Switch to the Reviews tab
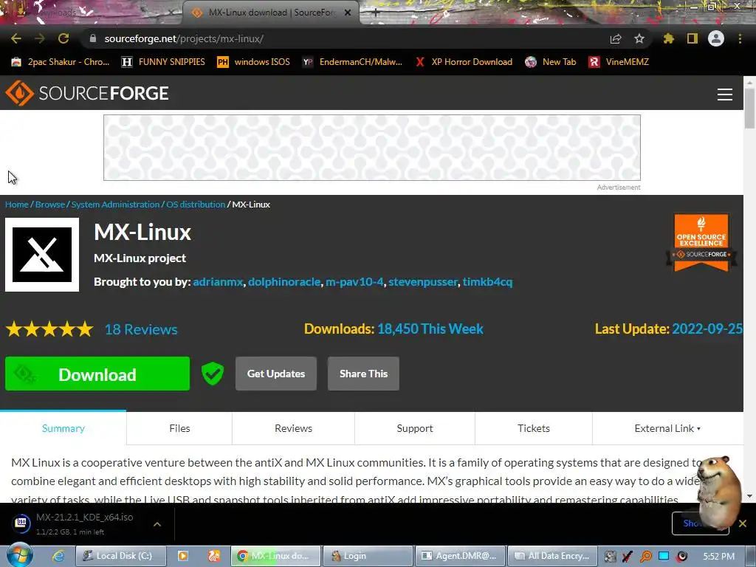 [x=293, y=428]
